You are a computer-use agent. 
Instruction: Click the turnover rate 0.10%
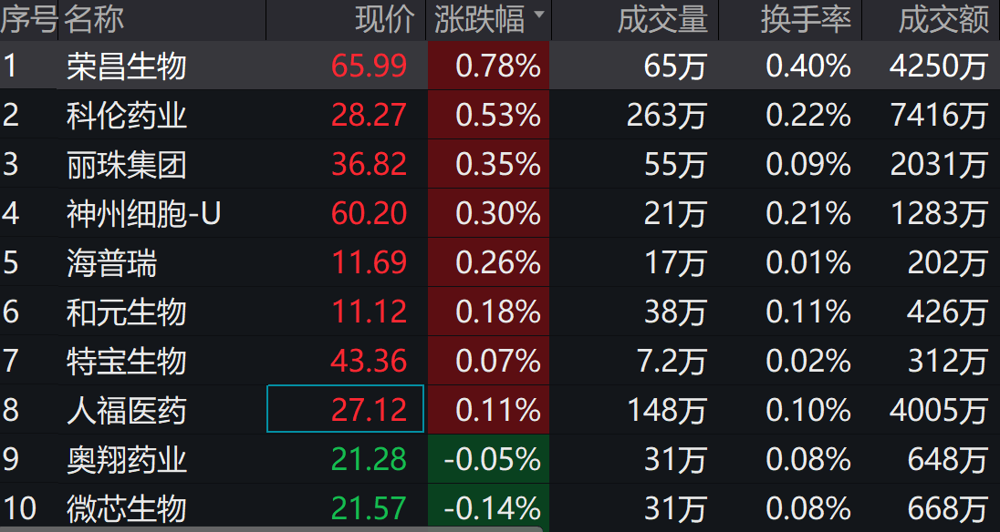[x=808, y=409]
